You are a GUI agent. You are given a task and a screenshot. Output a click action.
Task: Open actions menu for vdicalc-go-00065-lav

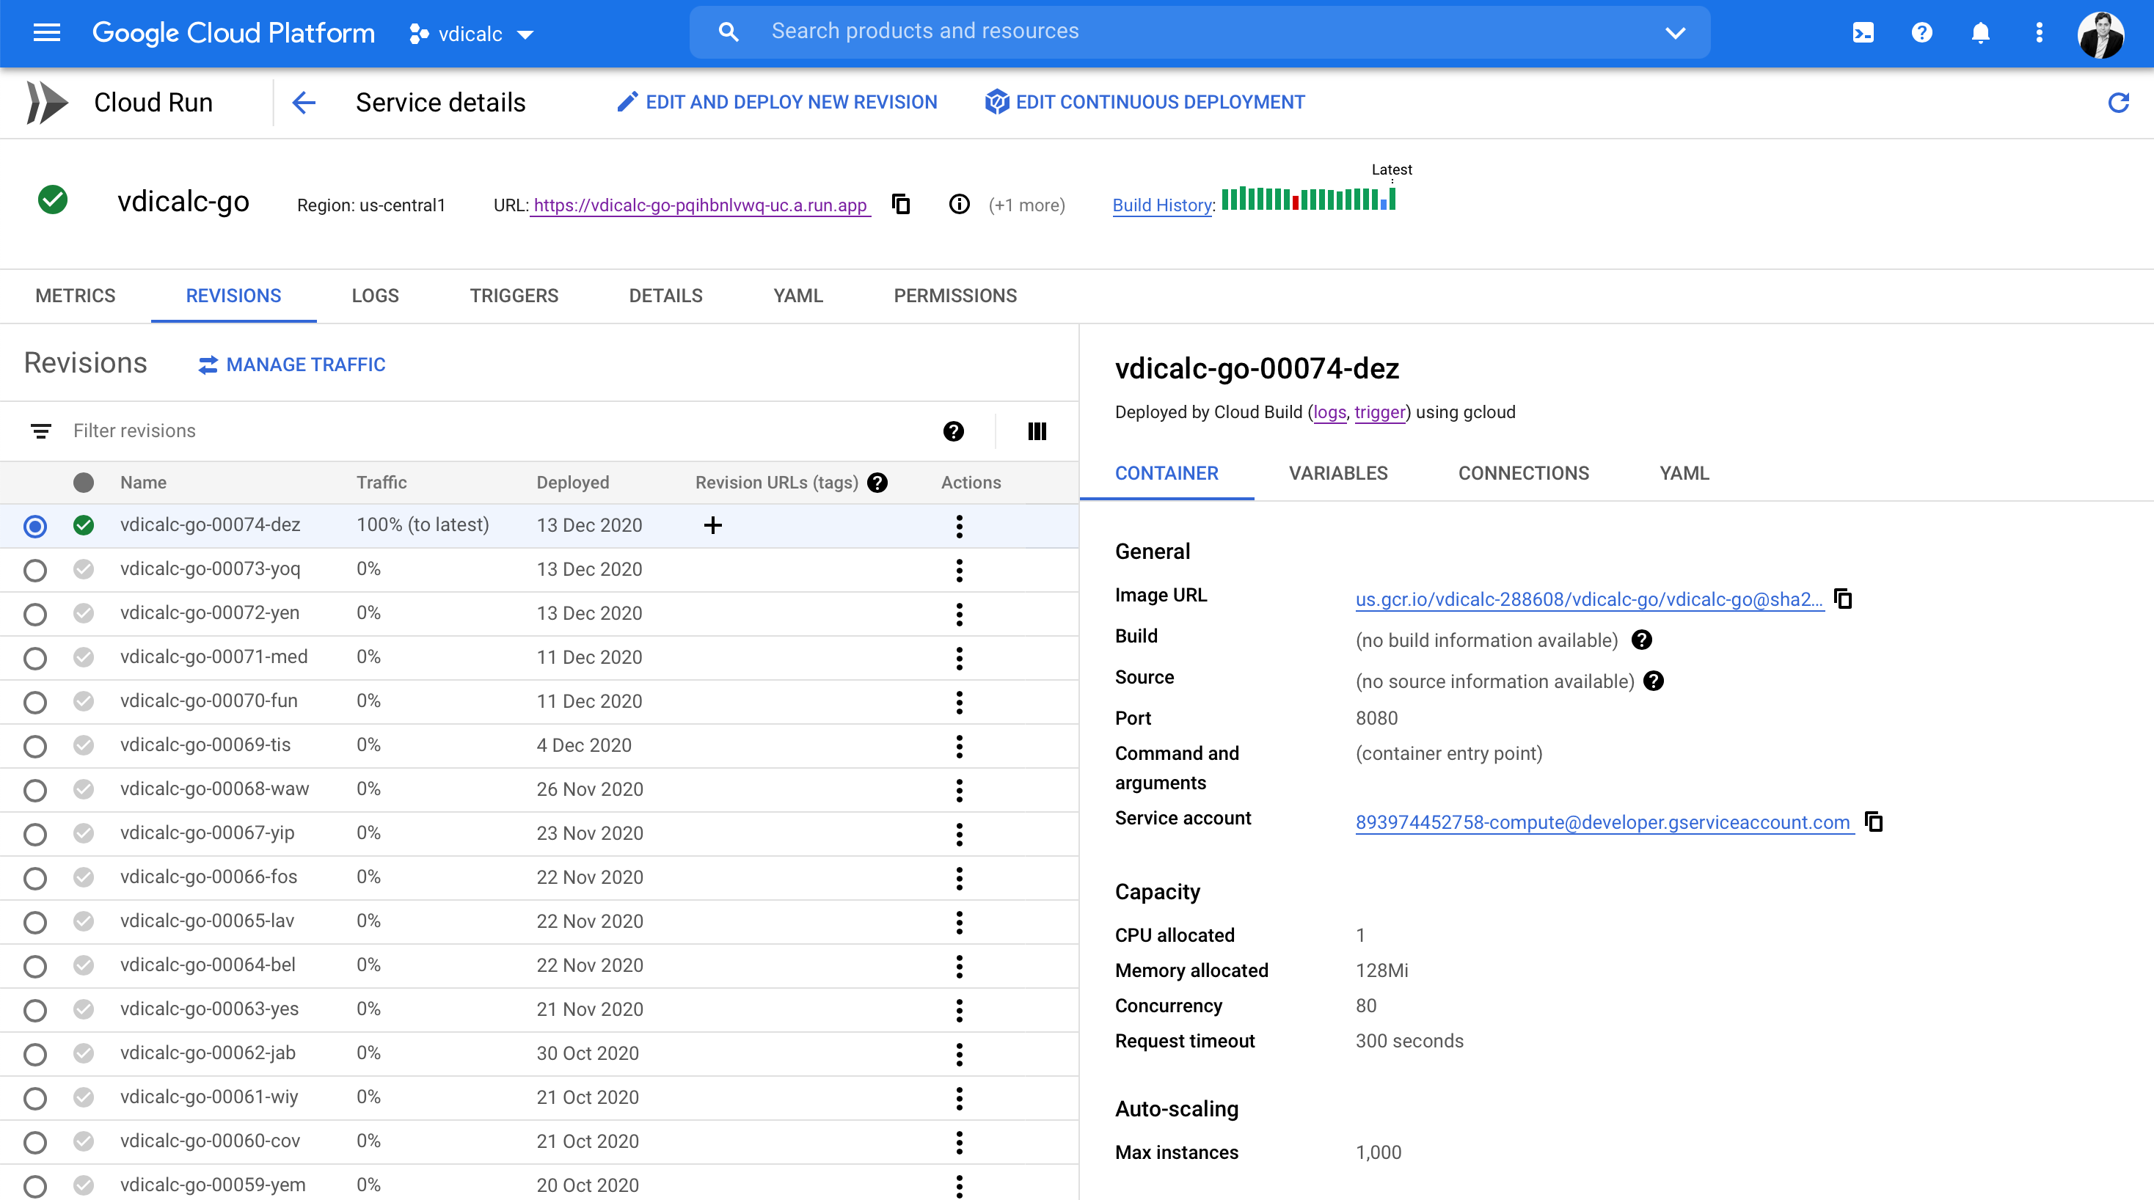[959, 922]
